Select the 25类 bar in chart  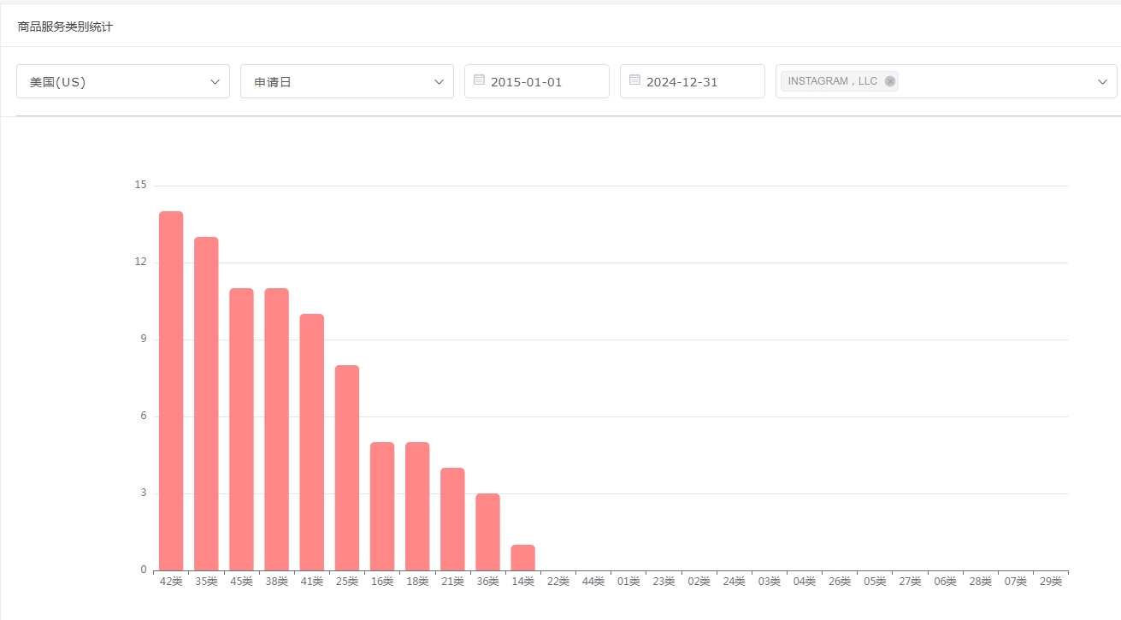point(347,468)
